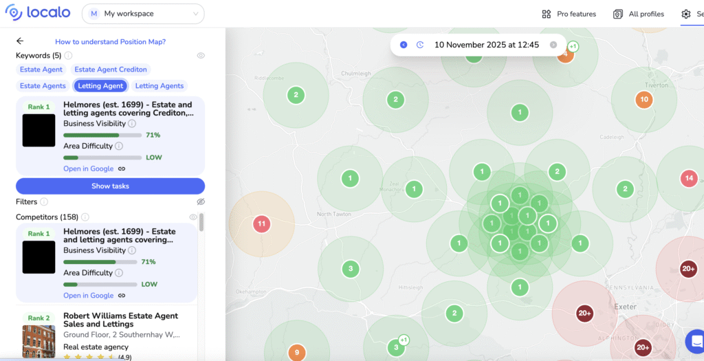Click the Business Visibility info icon
704x361 pixels.
132,124
